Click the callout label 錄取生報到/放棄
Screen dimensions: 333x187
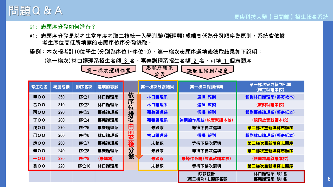pyautogui.click(x=207, y=71)
